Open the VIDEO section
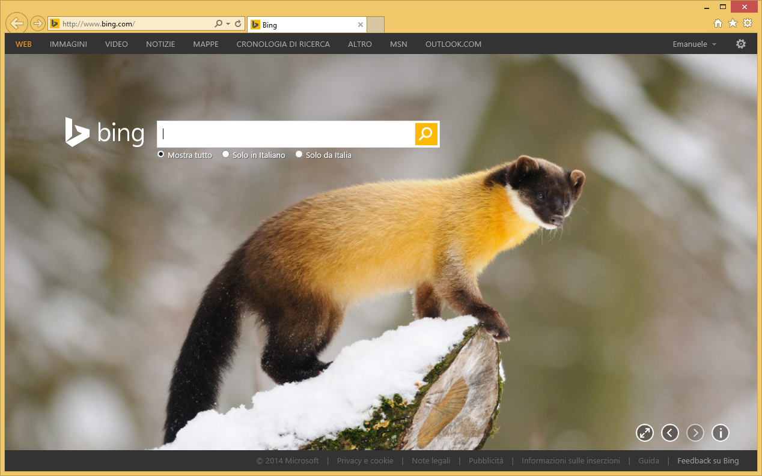The height and width of the screenshot is (476, 762). pos(117,44)
